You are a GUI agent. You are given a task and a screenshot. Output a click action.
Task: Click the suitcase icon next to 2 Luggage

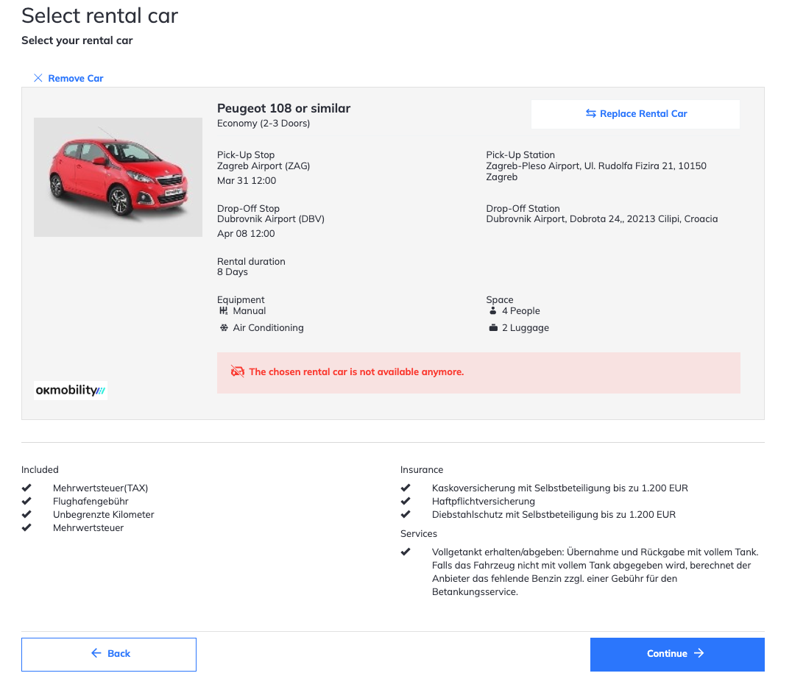pos(493,327)
